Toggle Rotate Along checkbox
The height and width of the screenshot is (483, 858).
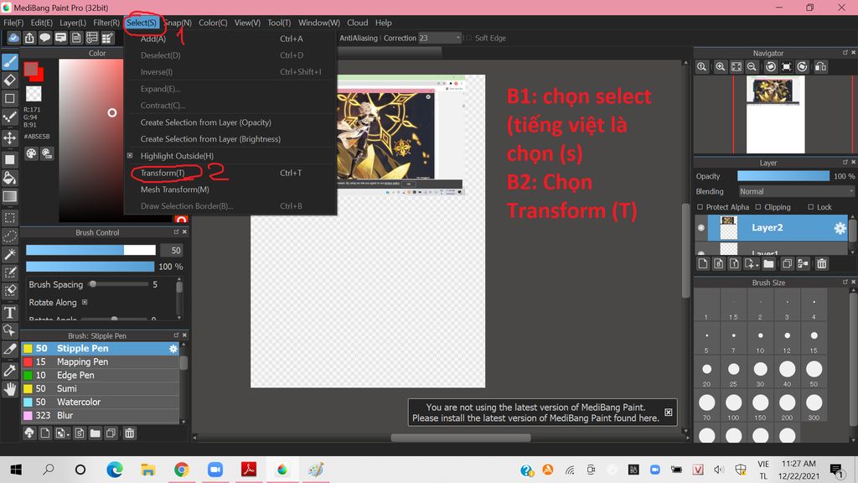85,302
